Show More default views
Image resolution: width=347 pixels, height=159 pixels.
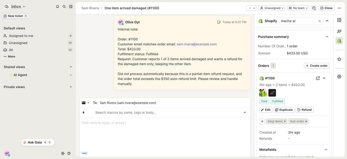9,57
